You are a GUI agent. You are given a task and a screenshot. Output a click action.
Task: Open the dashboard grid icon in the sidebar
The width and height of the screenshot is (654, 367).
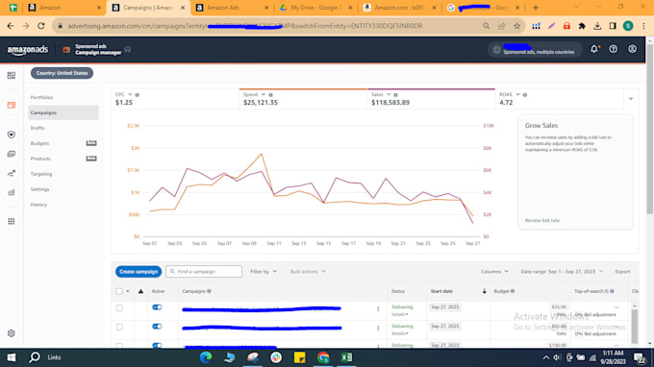12,75
